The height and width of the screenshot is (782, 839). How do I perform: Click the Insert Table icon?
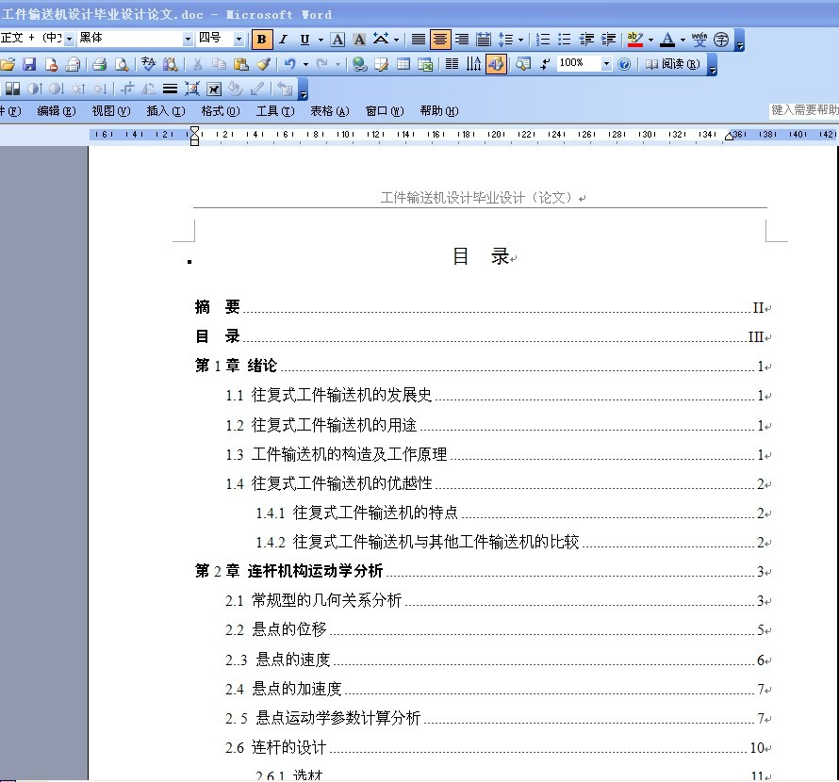[x=403, y=64]
